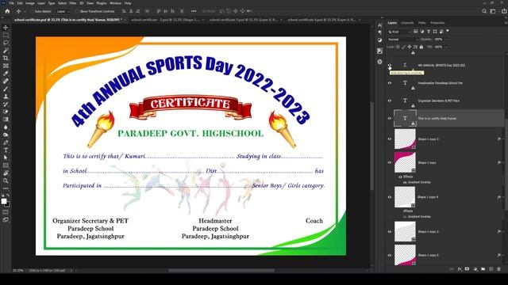The width and height of the screenshot is (508, 285).
Task: Select the Blur tool
Action: pyautogui.click(x=6, y=127)
